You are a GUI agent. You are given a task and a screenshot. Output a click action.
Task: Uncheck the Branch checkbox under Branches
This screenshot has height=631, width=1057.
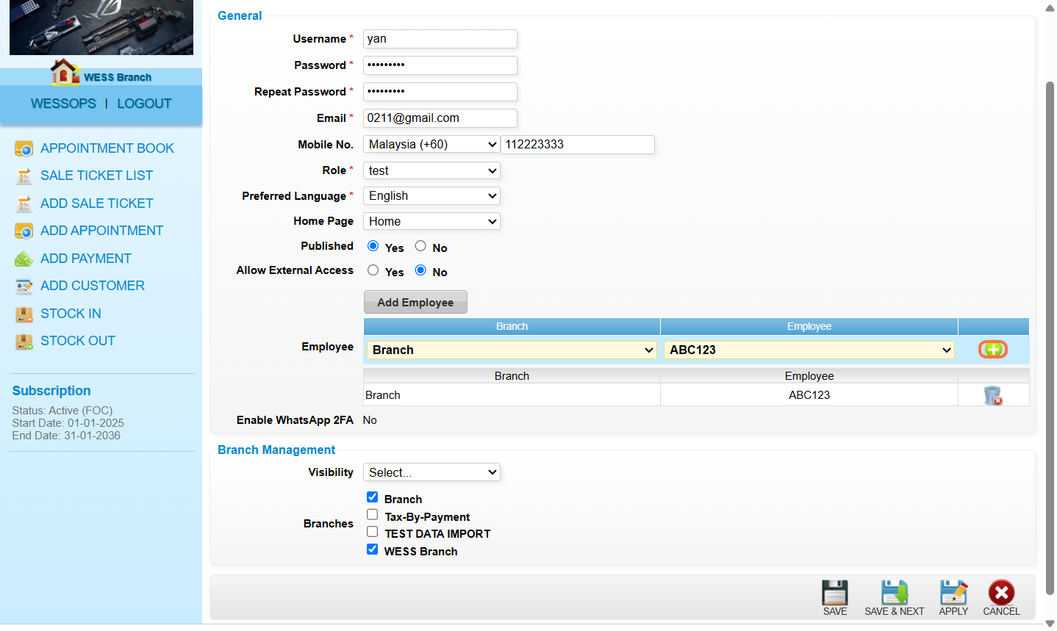(x=373, y=497)
